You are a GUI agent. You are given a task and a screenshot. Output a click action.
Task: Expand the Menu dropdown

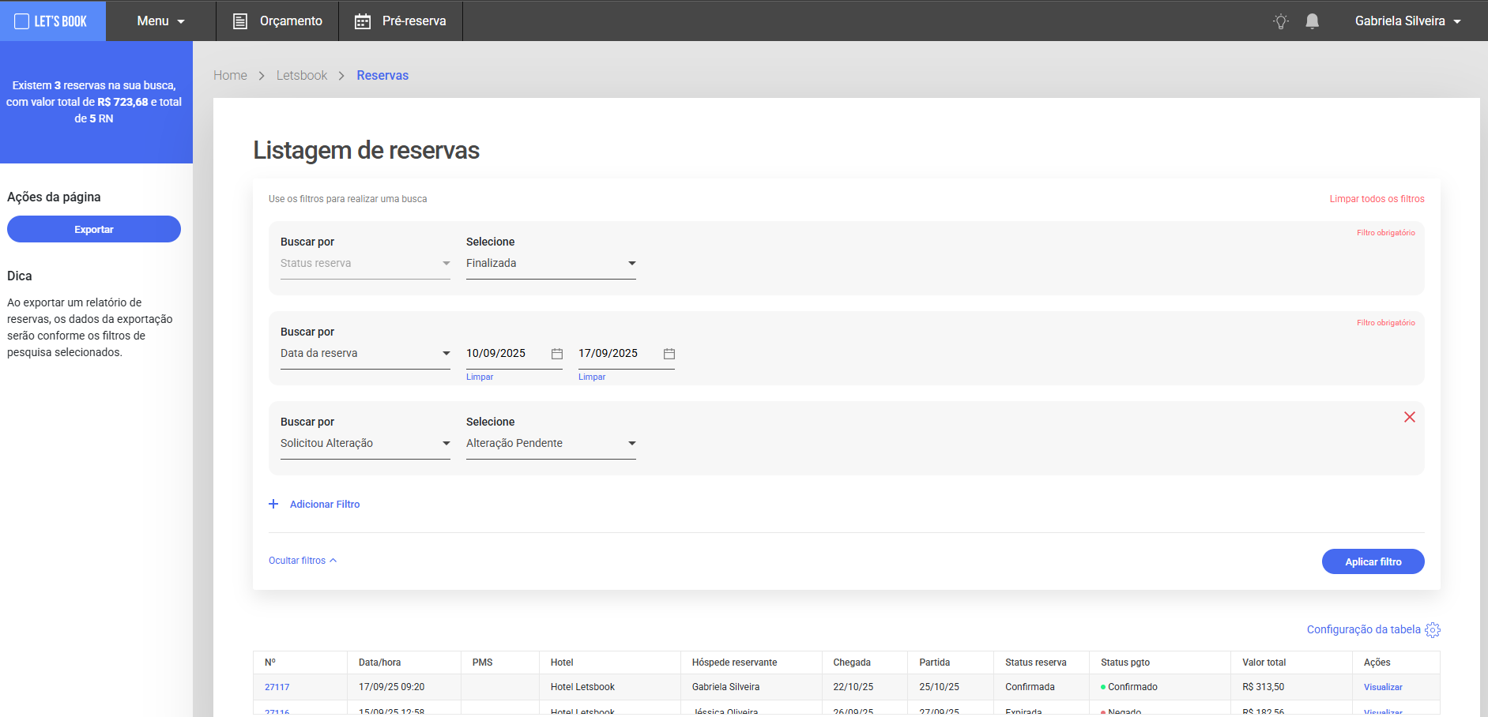(x=160, y=21)
